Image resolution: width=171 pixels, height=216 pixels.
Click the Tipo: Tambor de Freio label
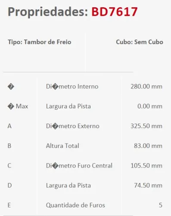[x=40, y=42]
